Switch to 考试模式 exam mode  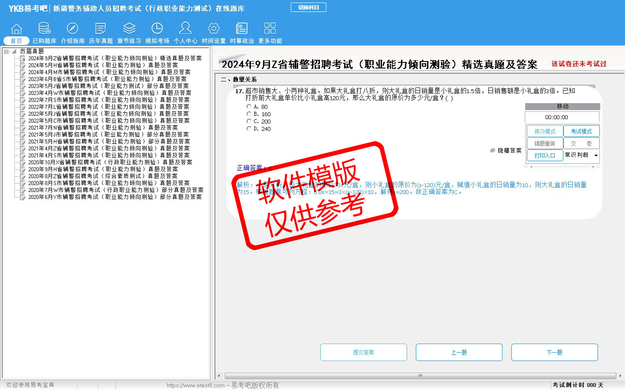581,131
